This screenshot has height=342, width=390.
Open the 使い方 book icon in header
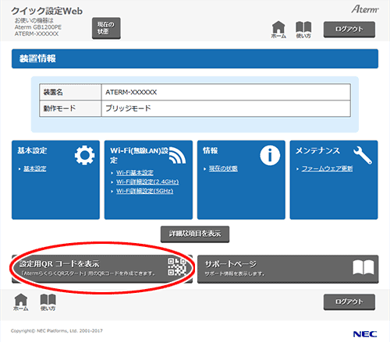[x=303, y=30]
